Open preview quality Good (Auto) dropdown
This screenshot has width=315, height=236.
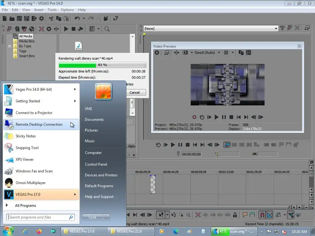tap(219, 53)
